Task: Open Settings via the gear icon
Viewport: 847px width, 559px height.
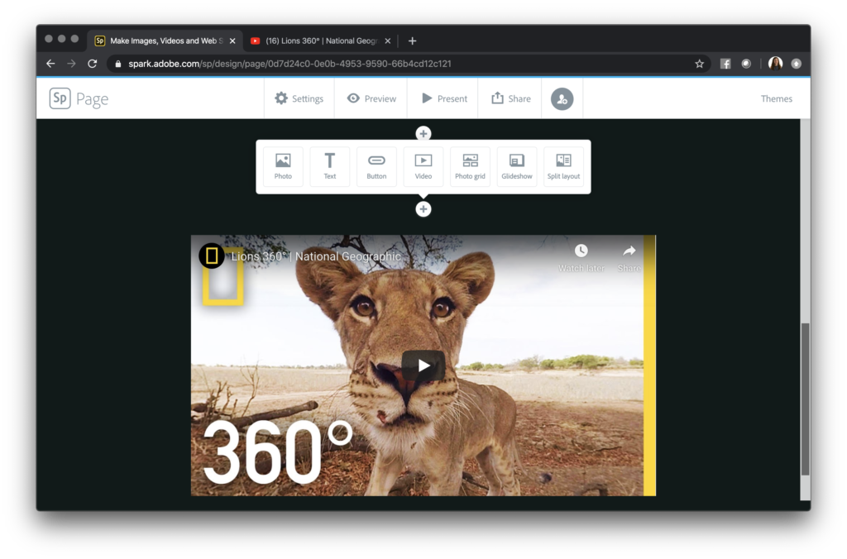Action: pyautogui.click(x=299, y=98)
